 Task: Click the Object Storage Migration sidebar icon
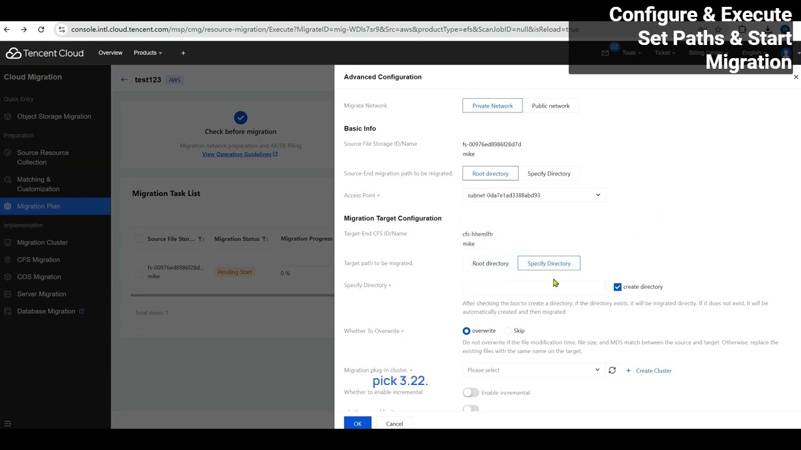coord(8,116)
